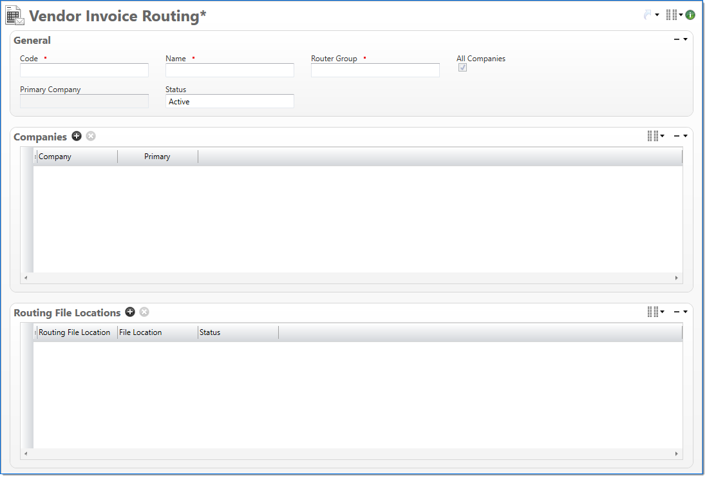This screenshot has width=707, height=478.
Task: Click the Vendor Invoice Routing form icon
Action: (15, 15)
